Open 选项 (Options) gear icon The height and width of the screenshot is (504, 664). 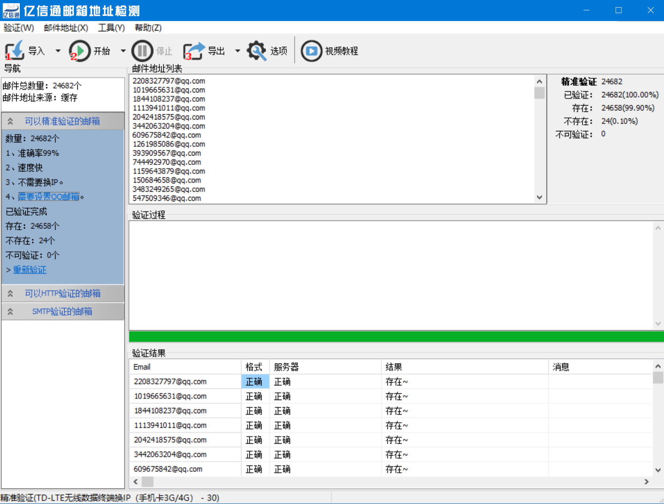click(257, 51)
